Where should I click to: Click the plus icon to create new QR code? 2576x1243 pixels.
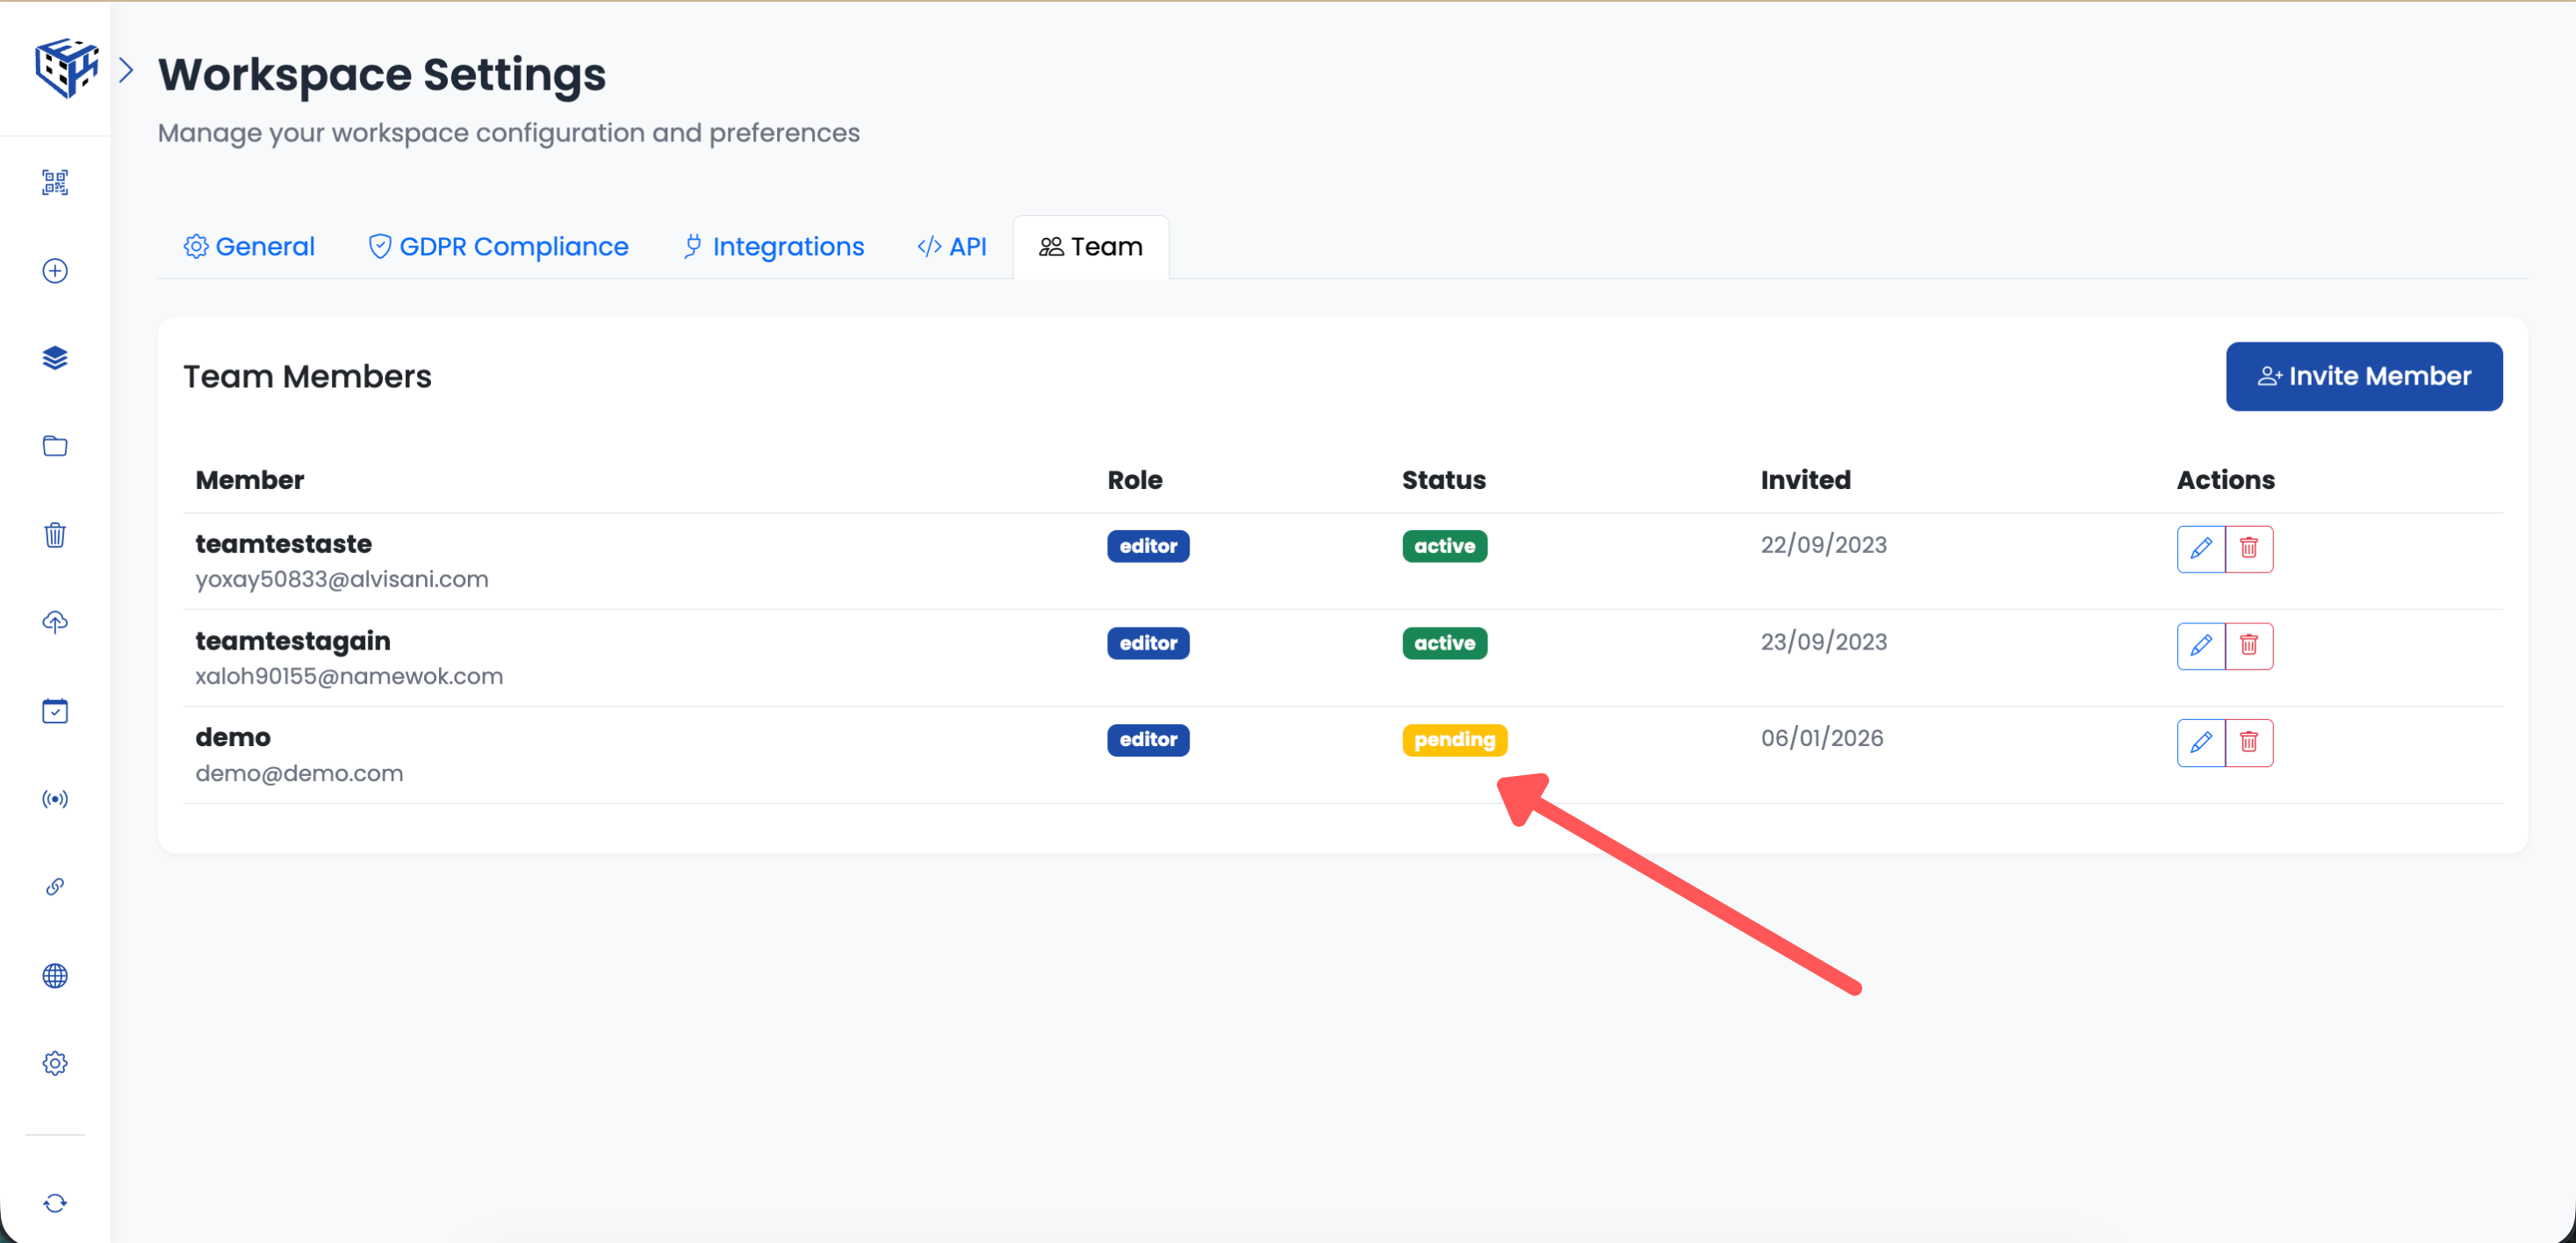pos(55,270)
